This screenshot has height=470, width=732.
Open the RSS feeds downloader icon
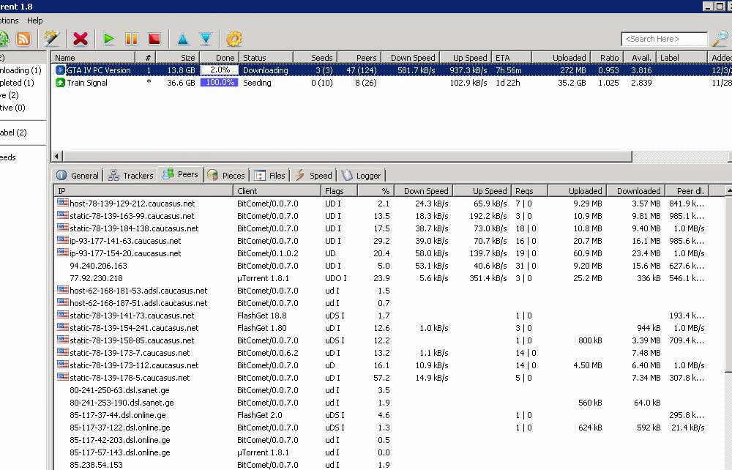pyautogui.click(x=23, y=39)
